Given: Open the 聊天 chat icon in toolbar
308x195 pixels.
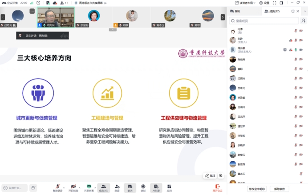Looking at the screenshot, I should click(130, 187).
